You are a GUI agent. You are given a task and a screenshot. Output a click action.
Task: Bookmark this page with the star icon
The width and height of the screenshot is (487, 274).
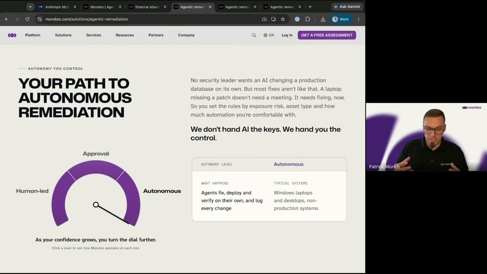(283, 19)
